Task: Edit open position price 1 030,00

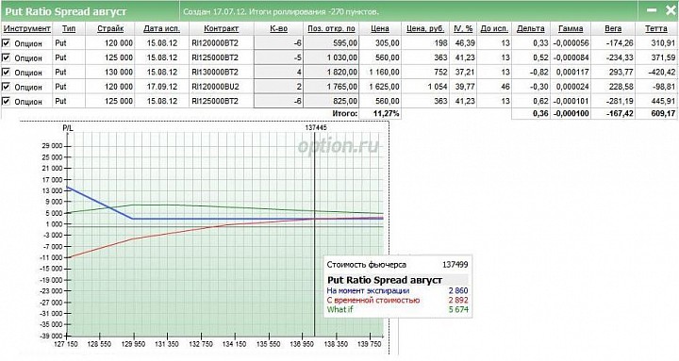Action: (331, 57)
